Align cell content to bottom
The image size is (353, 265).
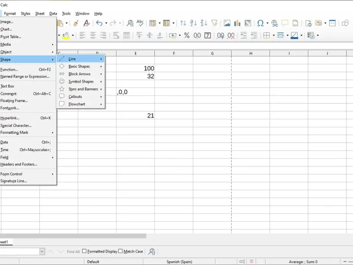[160, 35]
